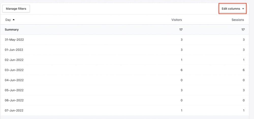254x119 pixels.
Task: Click the 03-Jun-2022 date entry
Action: 14,70
